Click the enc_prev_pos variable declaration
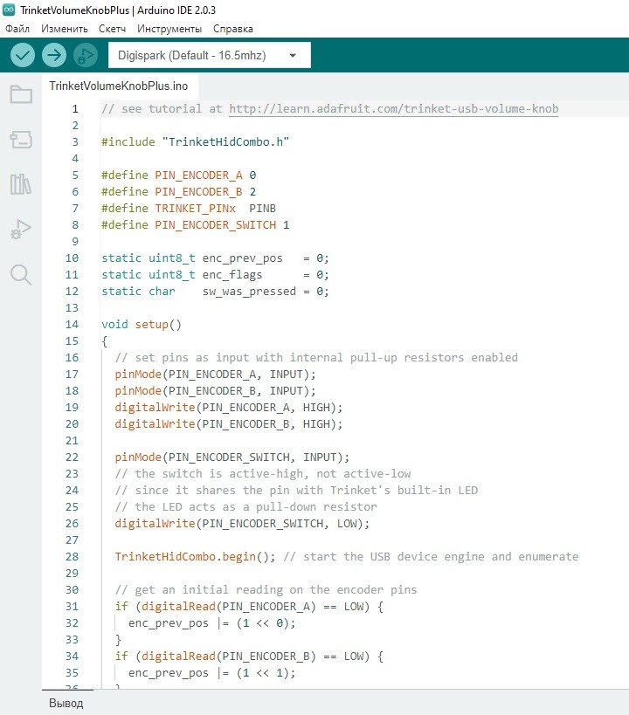Screen dimensions: 629x715 (x=242, y=258)
